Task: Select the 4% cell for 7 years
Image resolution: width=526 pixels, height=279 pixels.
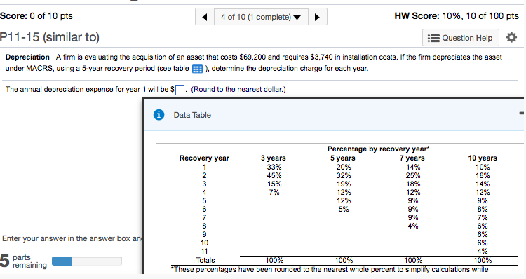Action: click(x=413, y=226)
